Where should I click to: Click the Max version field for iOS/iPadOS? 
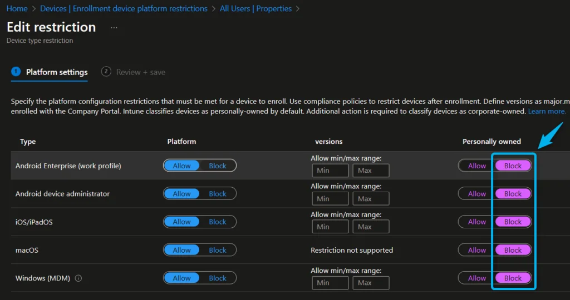(371, 227)
